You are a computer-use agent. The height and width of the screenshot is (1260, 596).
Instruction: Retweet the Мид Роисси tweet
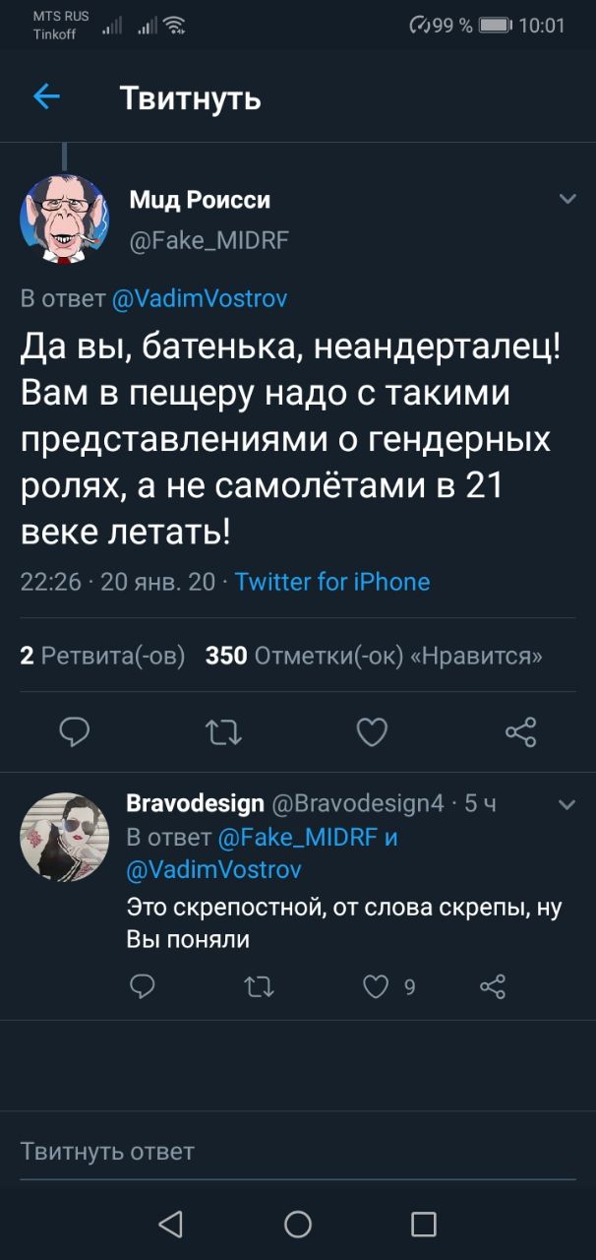tap(223, 731)
